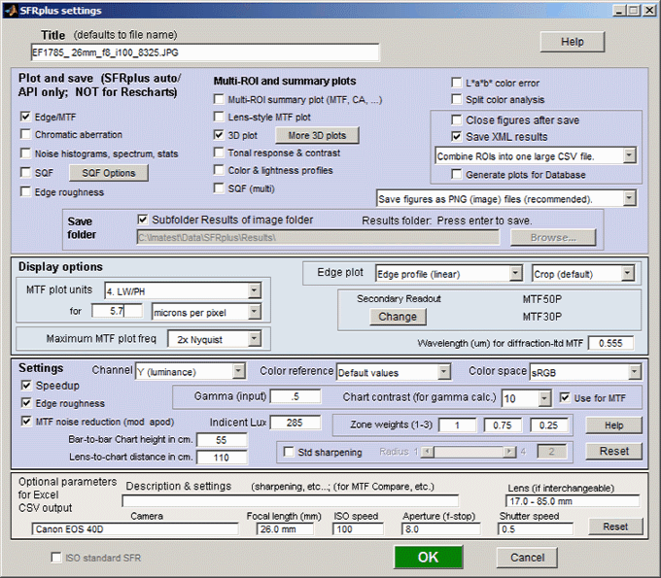Check Color & lightness profiles
This screenshot has height=578, width=661.
click(219, 170)
